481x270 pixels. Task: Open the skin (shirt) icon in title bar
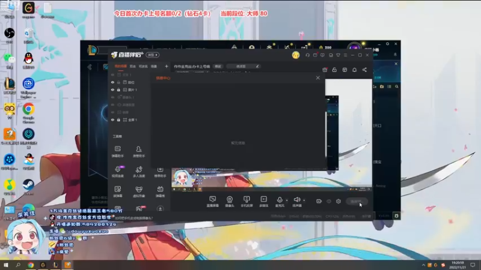(x=338, y=55)
